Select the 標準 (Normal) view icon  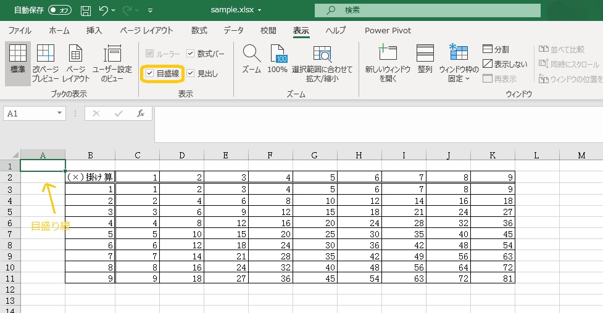pyautogui.click(x=18, y=55)
